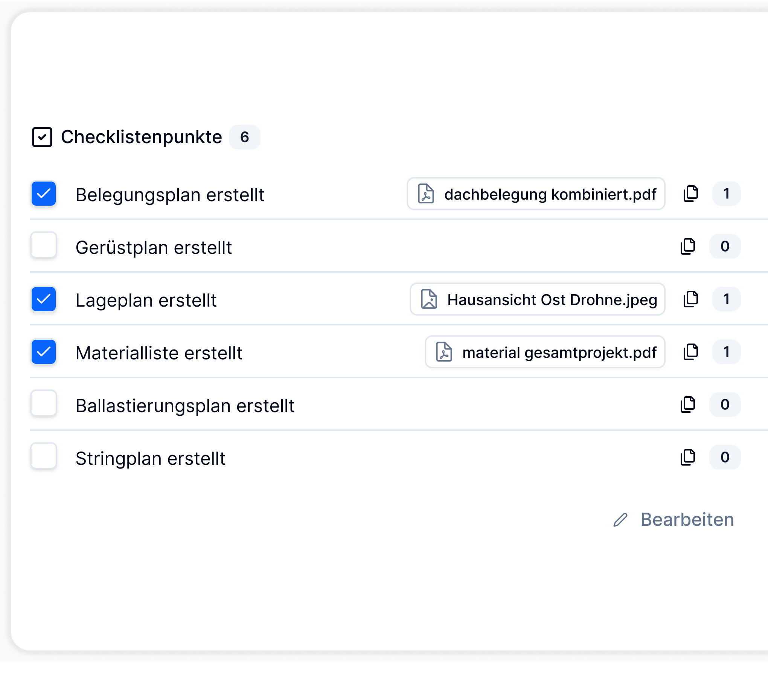Check the Ballastierungsplan erstellt checkbox

point(44,403)
